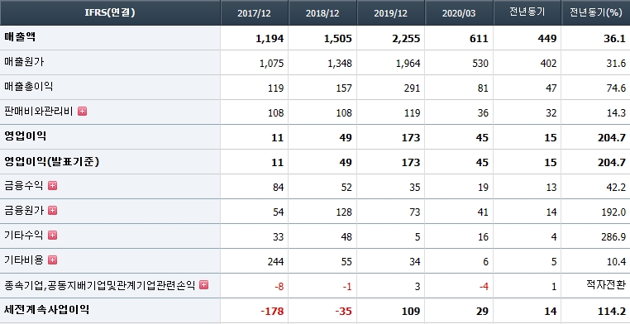Viewport: 630px width, 324px height.
Task: Click 매출원가 value 1,964
Action: tap(408, 64)
